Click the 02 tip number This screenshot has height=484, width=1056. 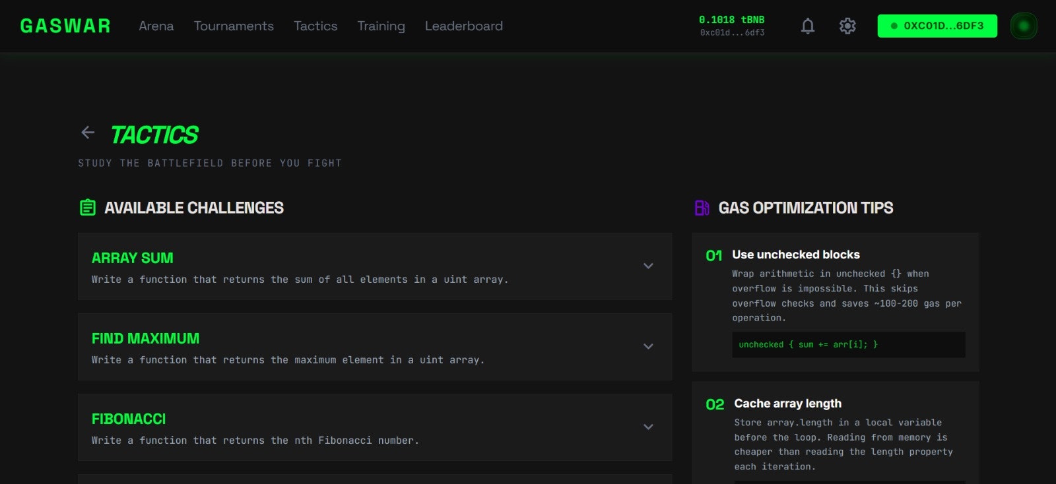pos(715,405)
